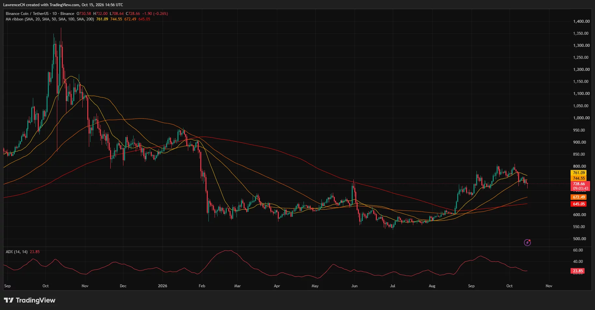Click the 09:03:43 countdown timer label
The height and width of the screenshot is (310, 595).
tap(580, 188)
